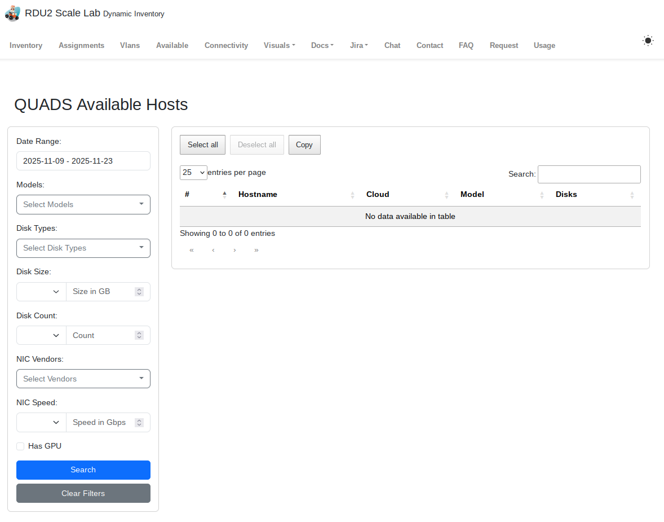This screenshot has width=664, height=522.
Task: Open the Jira dropdown menu
Action: 358,46
